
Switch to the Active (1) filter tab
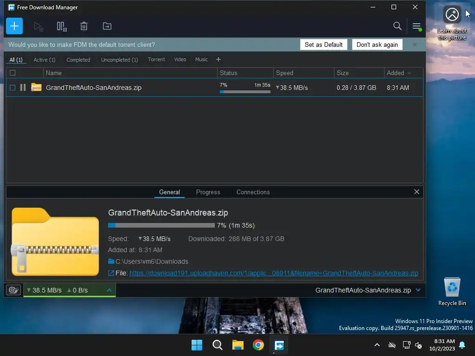pos(45,60)
